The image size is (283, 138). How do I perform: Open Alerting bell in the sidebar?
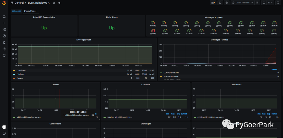click(x=4, y=42)
